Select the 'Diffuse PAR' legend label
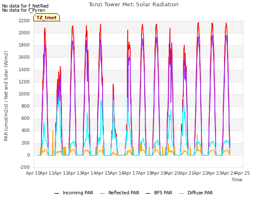This screenshot has width=268, height=201. coord(200,193)
